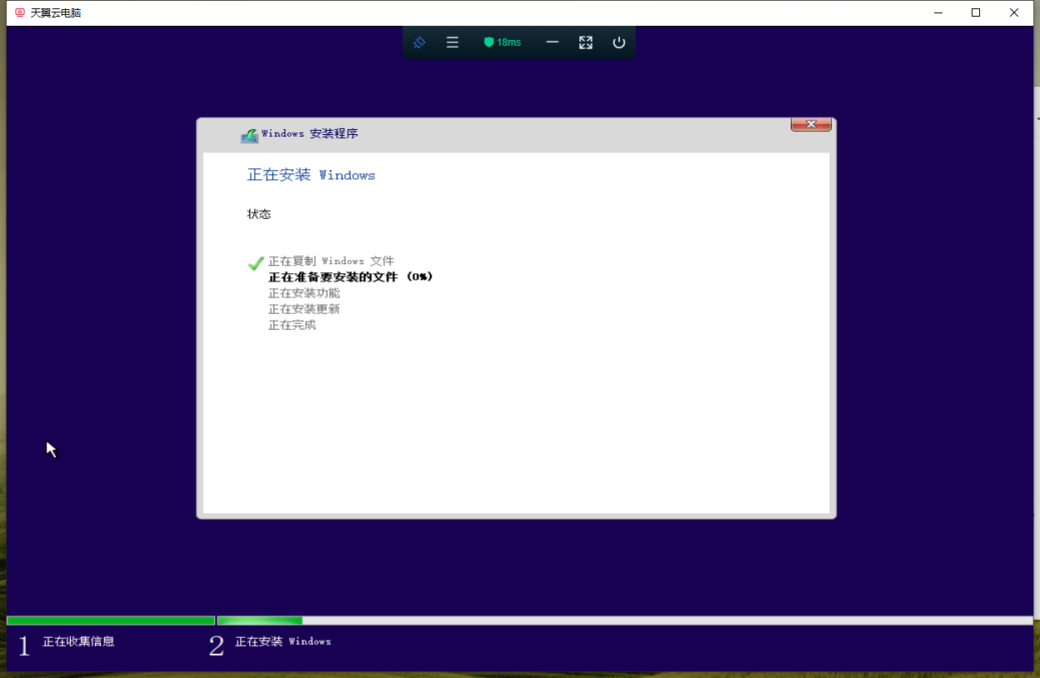Click the step 2 正在安装 Windows label
This screenshot has width=1040, height=678.
(283, 641)
